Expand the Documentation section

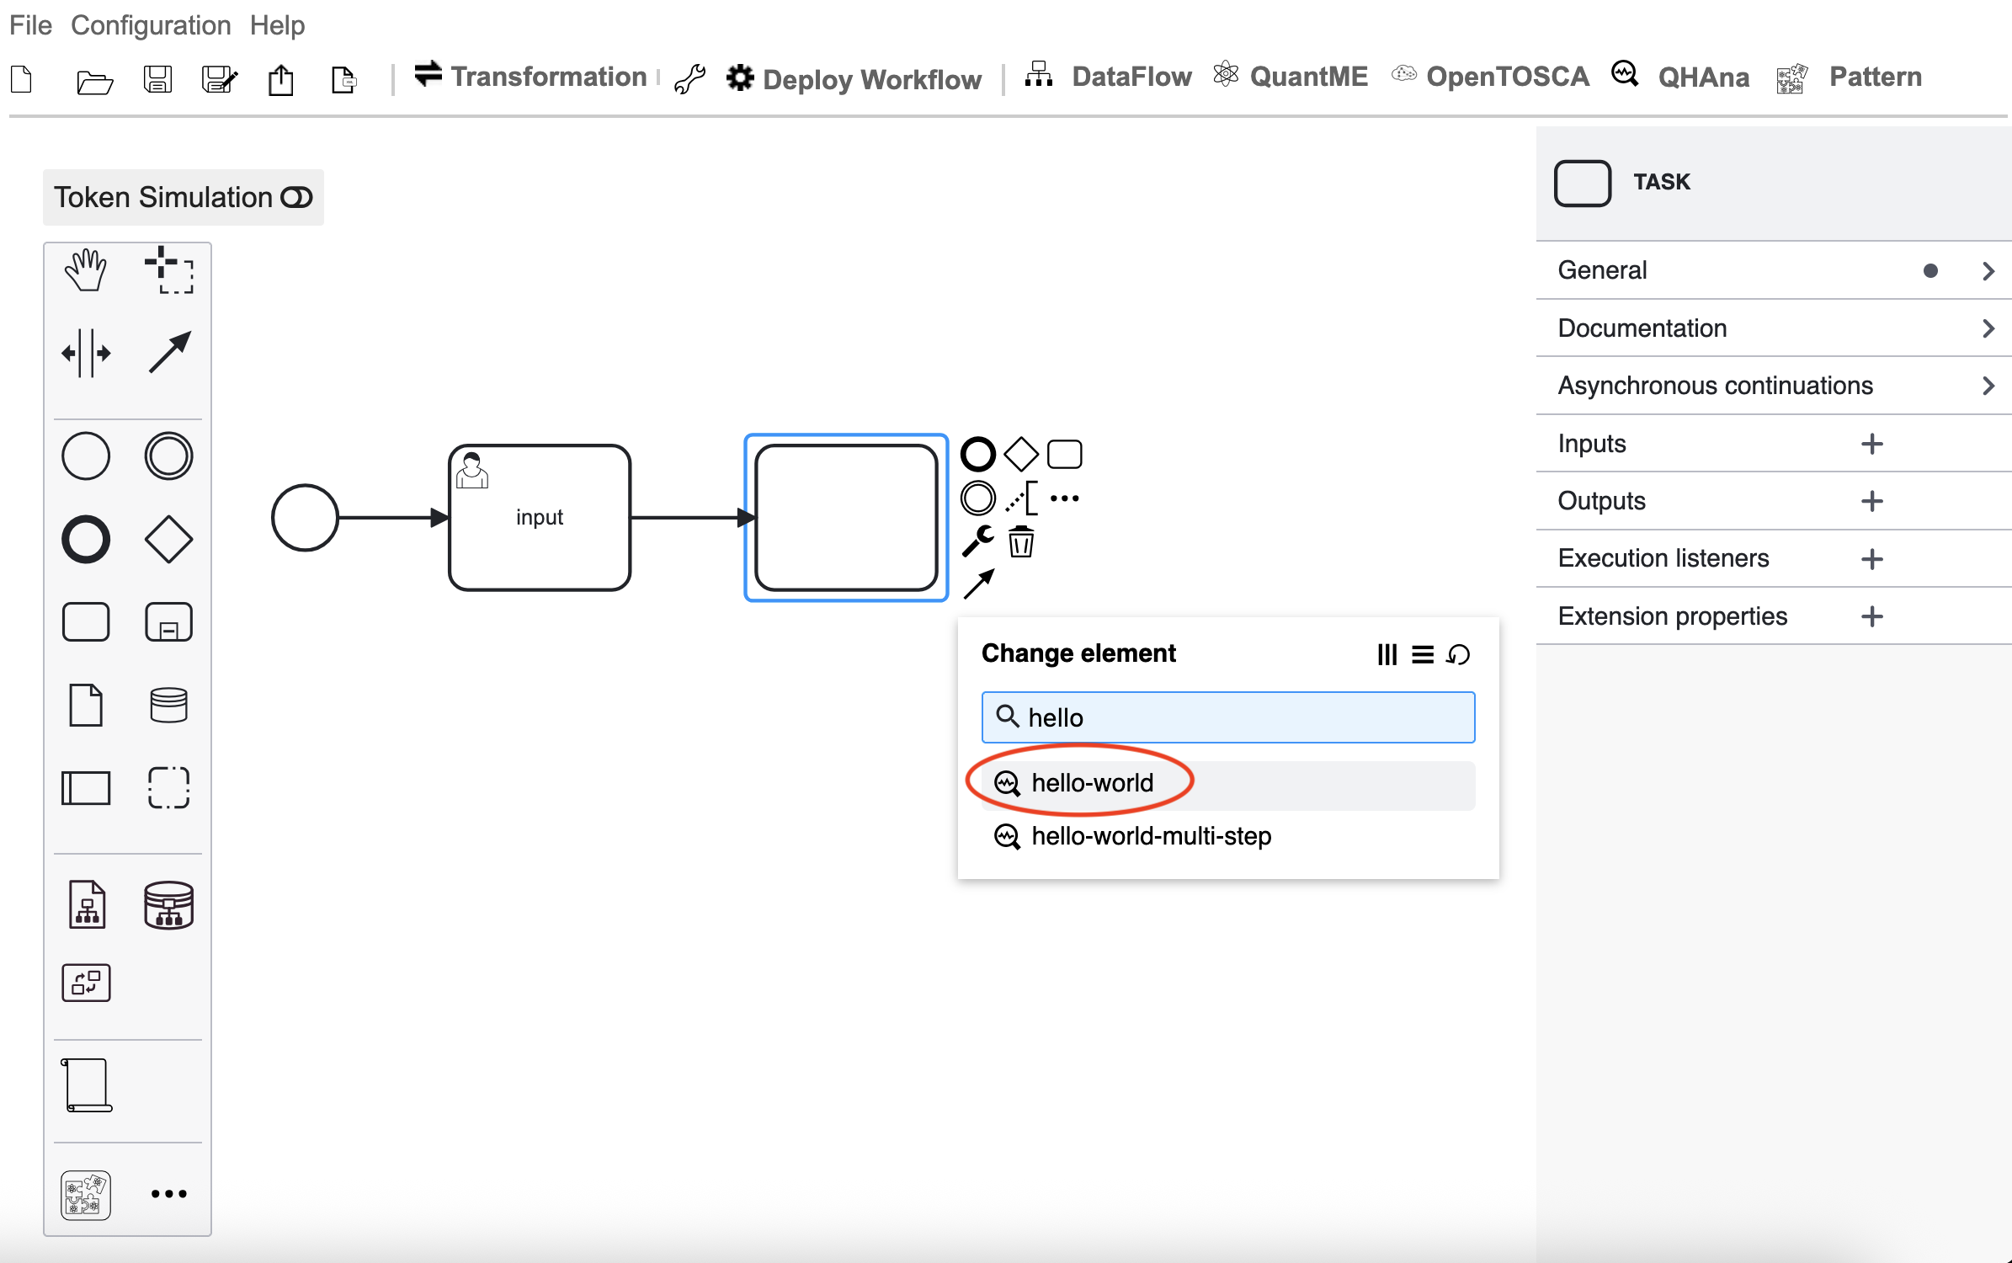[x=1774, y=328]
